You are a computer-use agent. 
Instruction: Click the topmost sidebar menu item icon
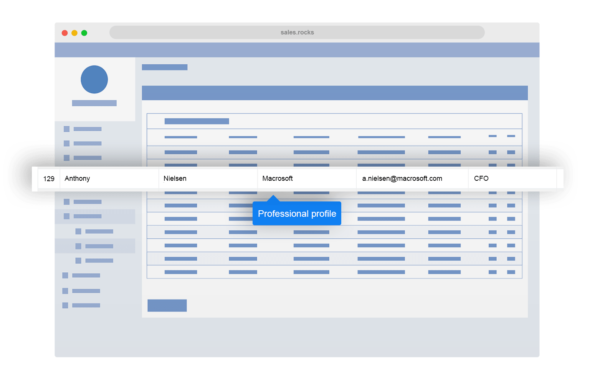[x=67, y=129]
